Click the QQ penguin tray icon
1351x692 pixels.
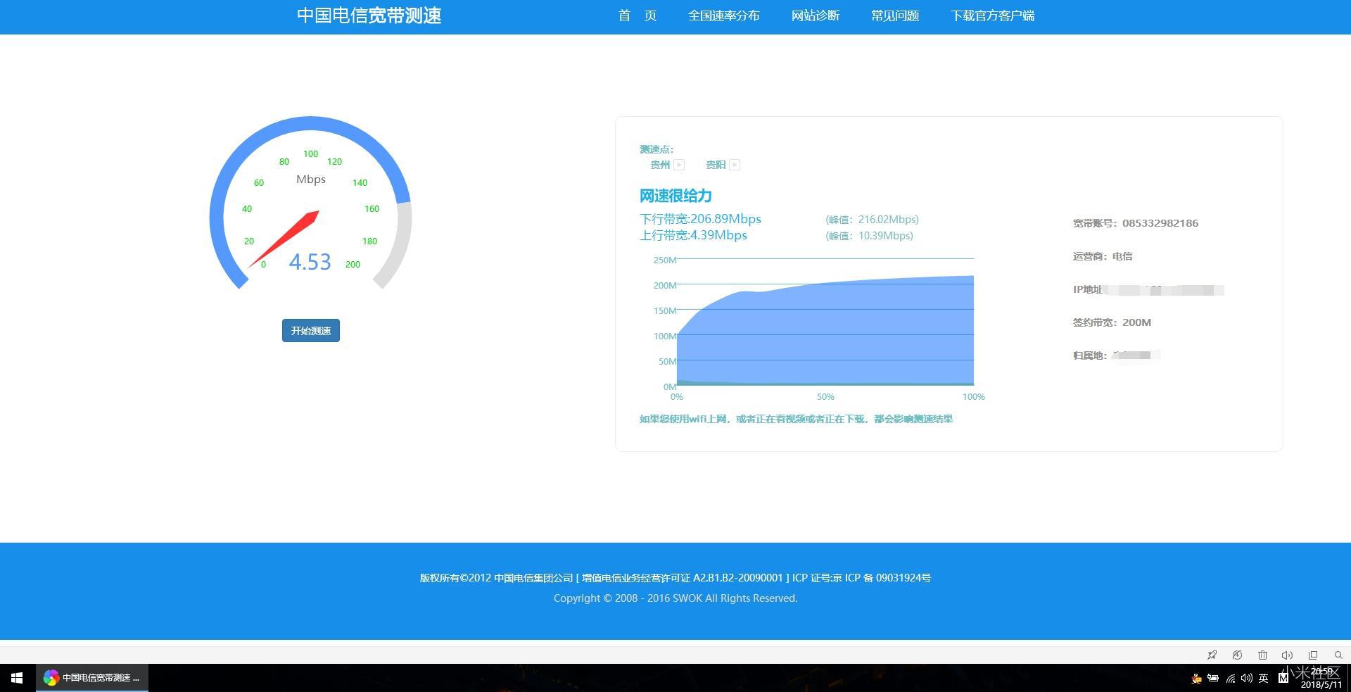pyautogui.click(x=1196, y=678)
